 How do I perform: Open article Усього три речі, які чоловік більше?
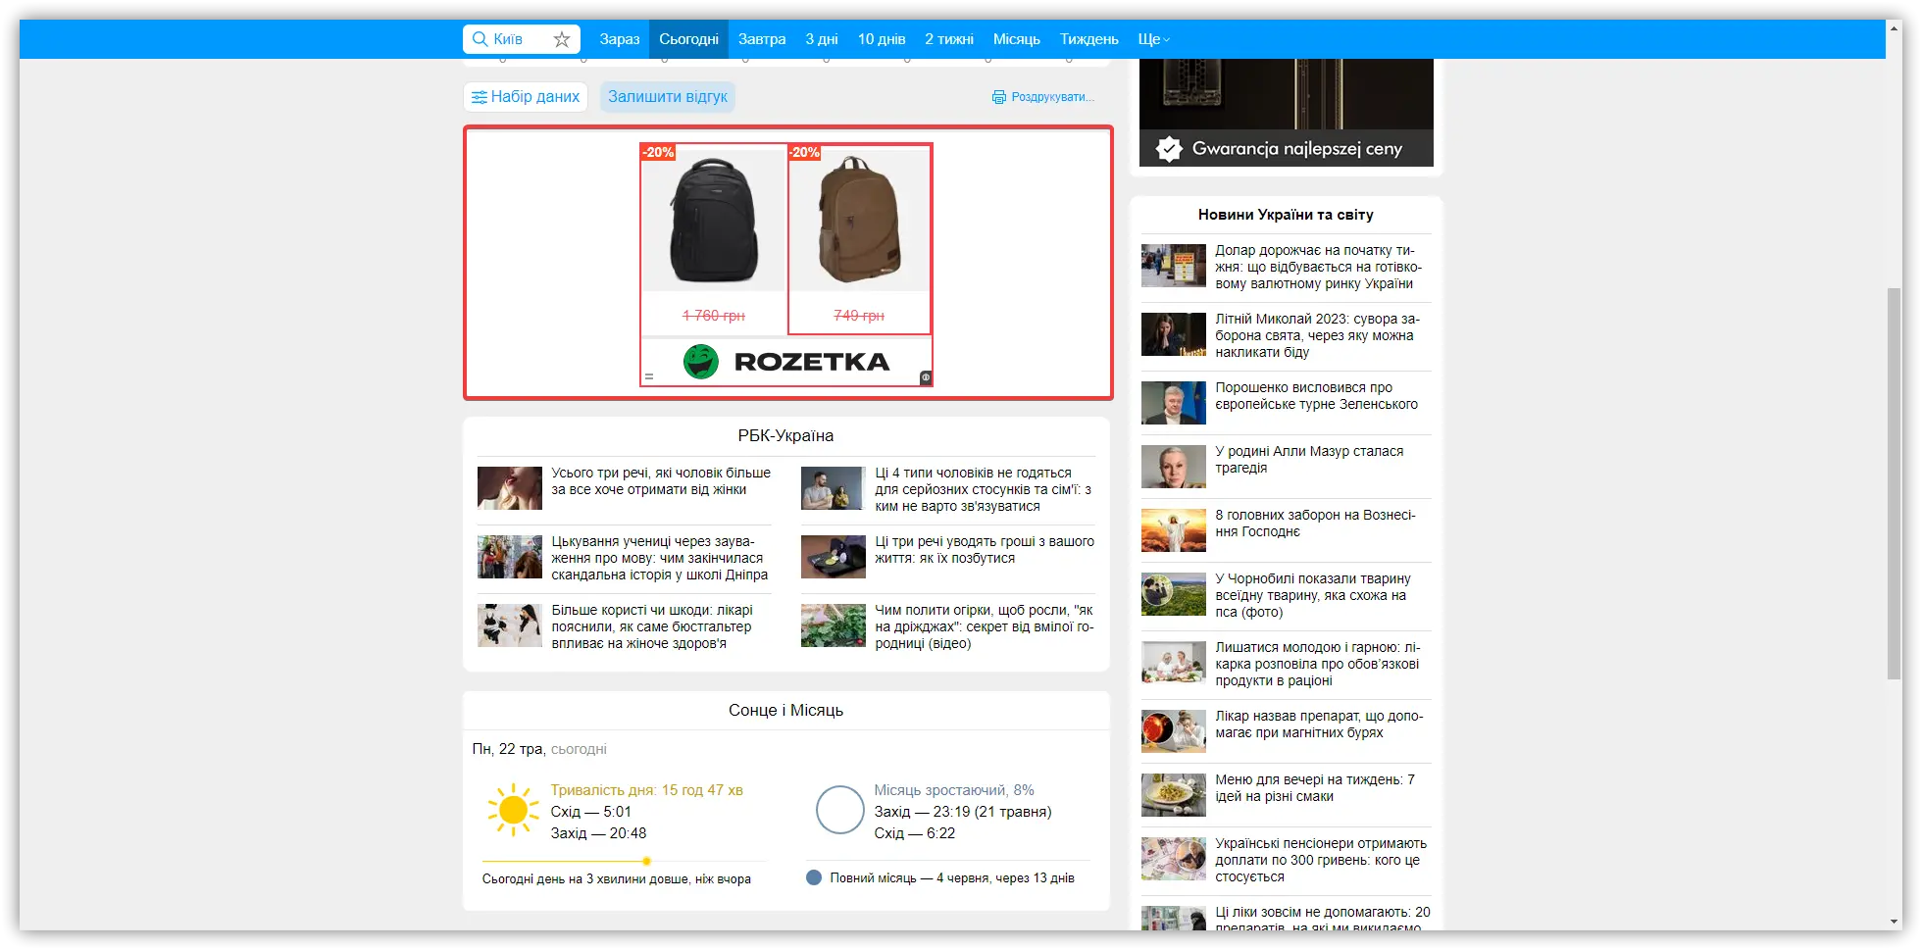[661, 481]
